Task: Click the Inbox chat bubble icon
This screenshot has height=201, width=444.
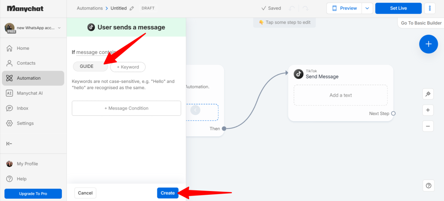Action: coord(10,108)
